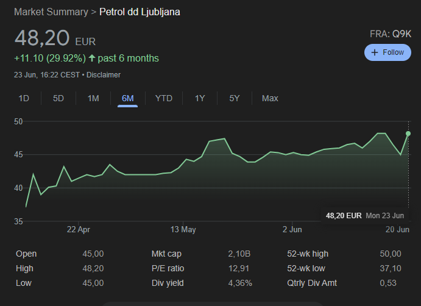Screen dimensions: 421x306
Task: Click the 50 y-axis label
Action: tap(18, 121)
